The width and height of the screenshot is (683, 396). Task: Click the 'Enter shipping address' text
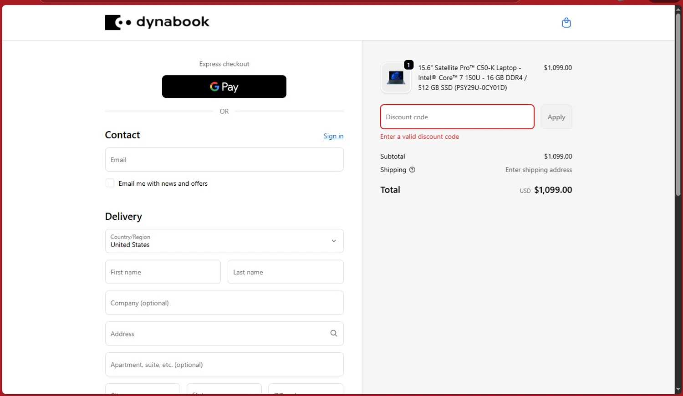pos(539,170)
